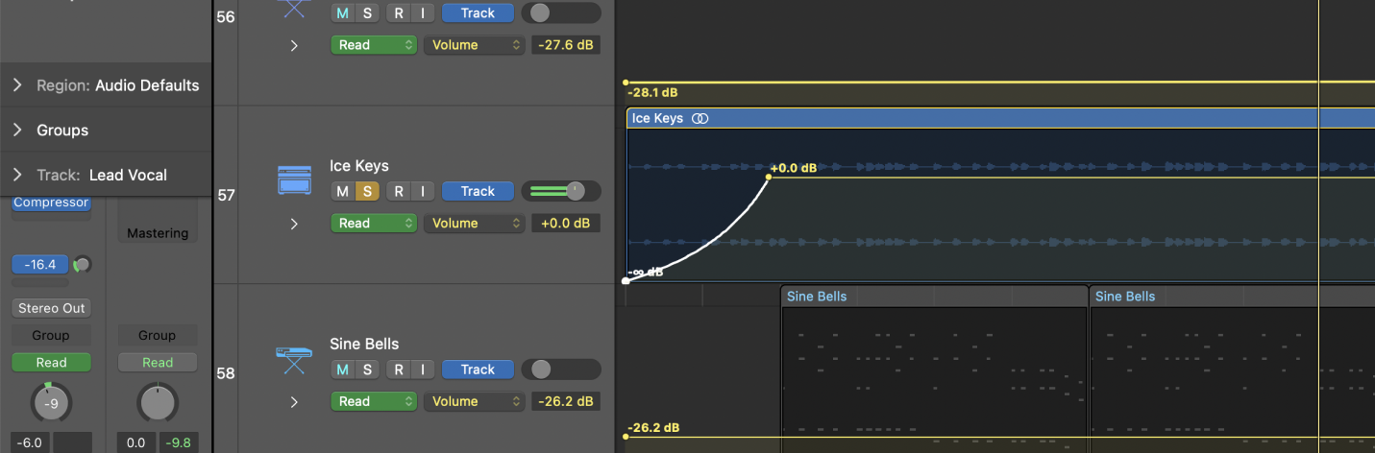1375x453 pixels.
Task: Mute the Sine Bells track
Action: coord(342,370)
